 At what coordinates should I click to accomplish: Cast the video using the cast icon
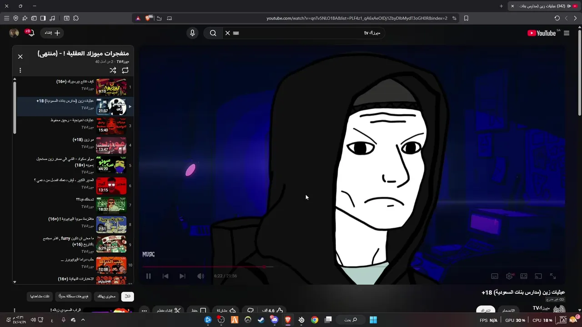tap(538, 276)
